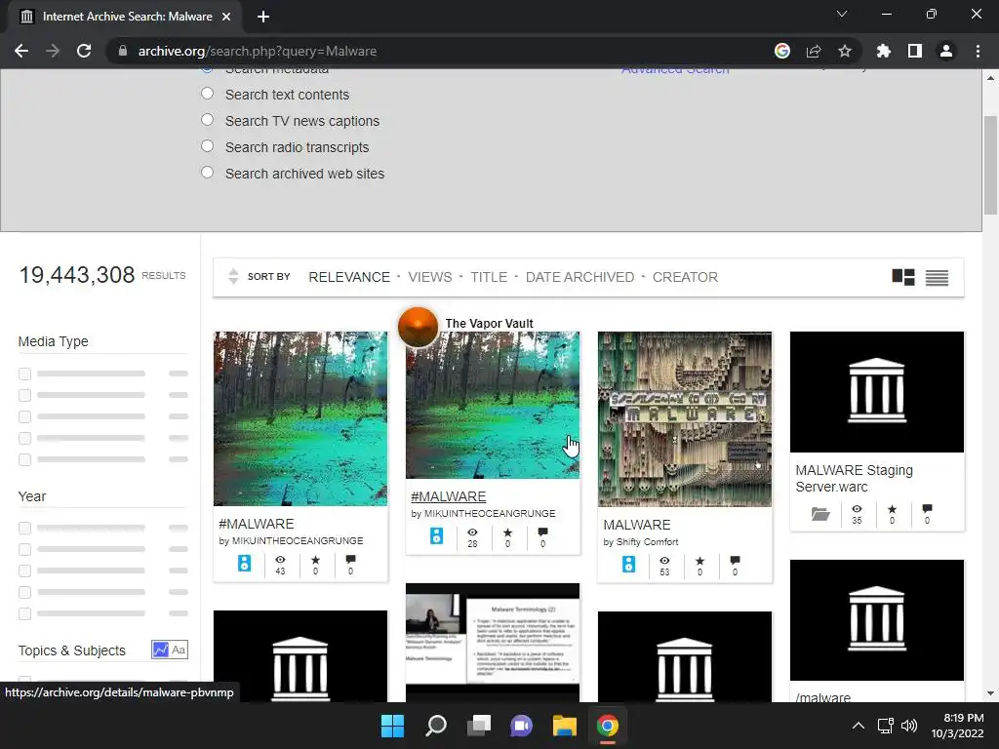Click scrollbar down arrow
999x749 pixels.
pos(990,693)
